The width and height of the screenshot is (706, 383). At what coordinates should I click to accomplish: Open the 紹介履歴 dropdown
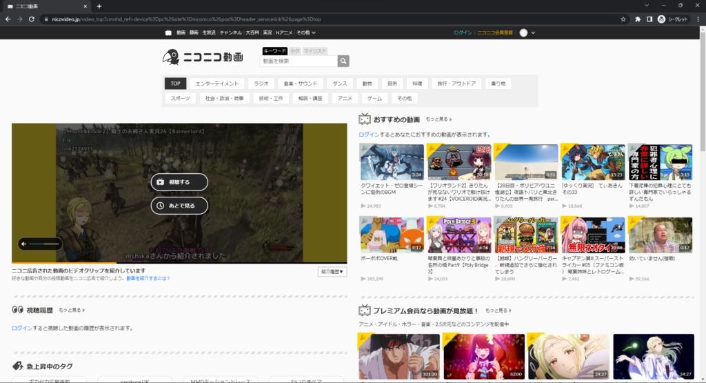pos(332,272)
